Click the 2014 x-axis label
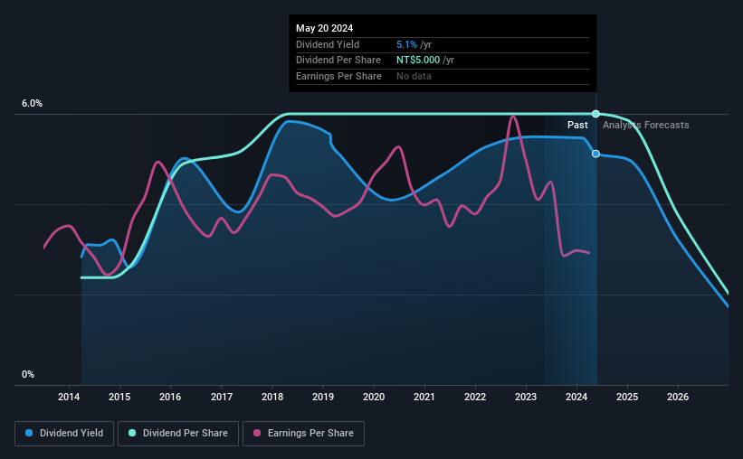The height and width of the screenshot is (459, 743). [69, 397]
